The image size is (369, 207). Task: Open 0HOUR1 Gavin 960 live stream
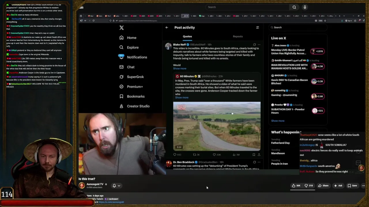click(298, 80)
